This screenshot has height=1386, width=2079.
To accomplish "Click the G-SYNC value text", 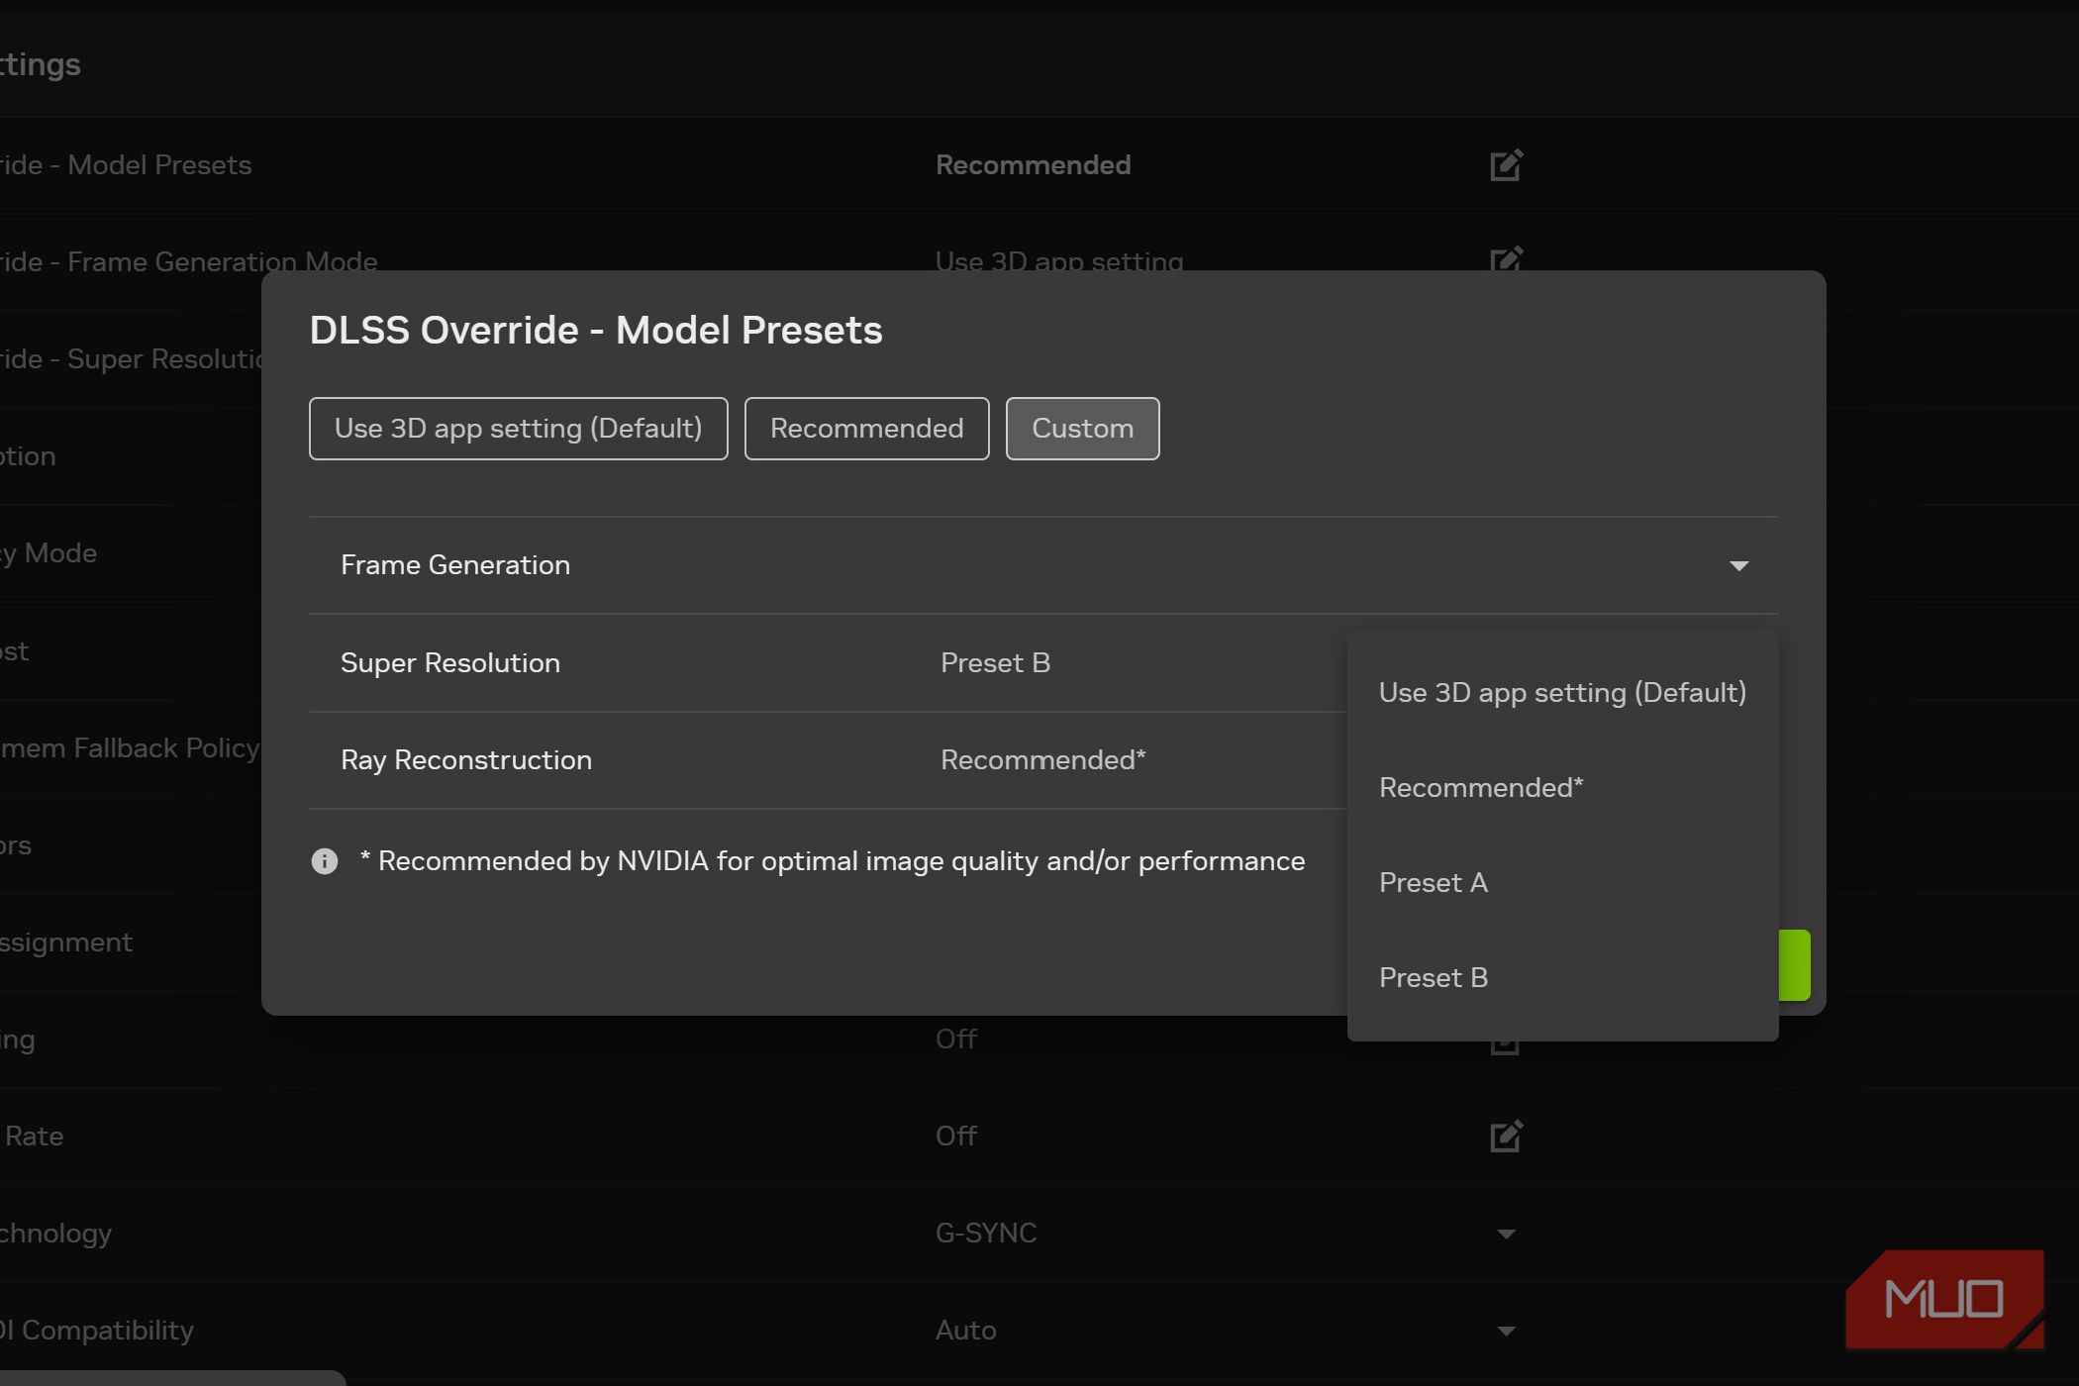I will pos(986,1233).
